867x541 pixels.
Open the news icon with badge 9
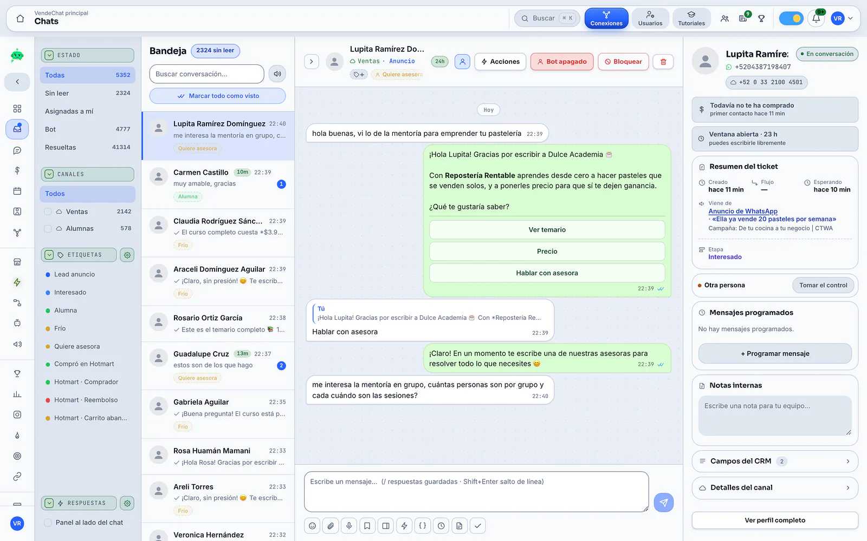[x=743, y=18]
